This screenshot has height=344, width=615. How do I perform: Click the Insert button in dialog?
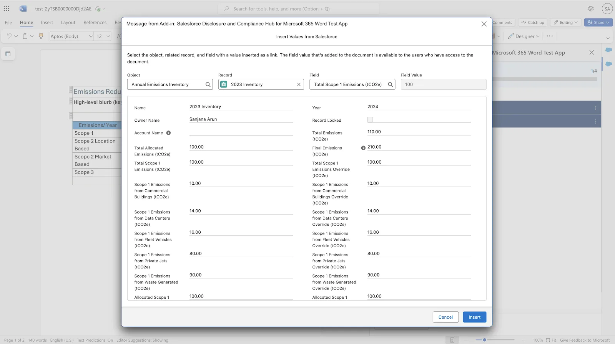click(x=474, y=317)
